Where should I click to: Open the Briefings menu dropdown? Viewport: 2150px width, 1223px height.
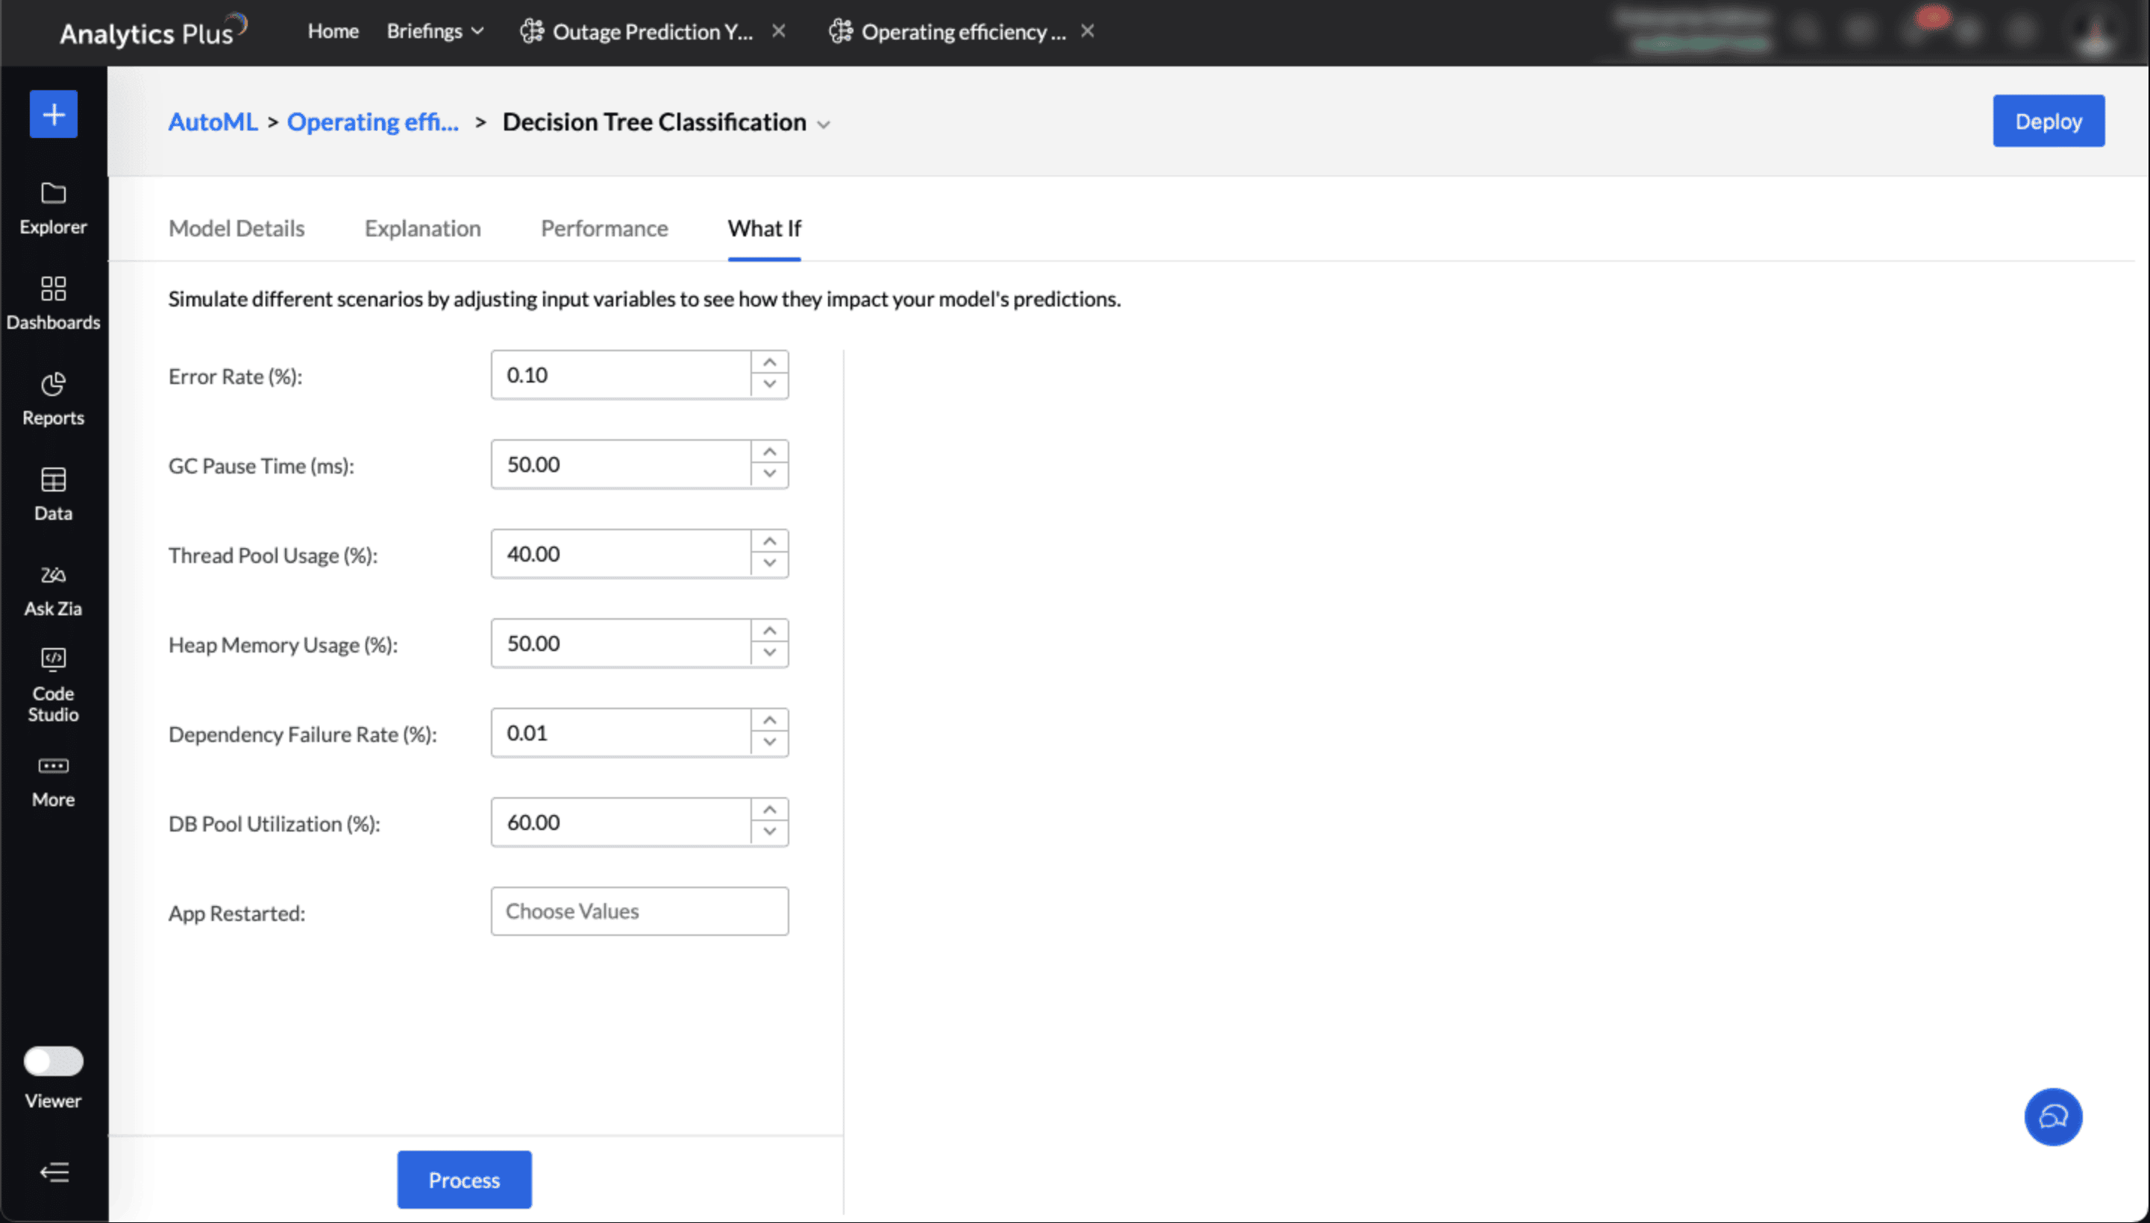pos(434,31)
